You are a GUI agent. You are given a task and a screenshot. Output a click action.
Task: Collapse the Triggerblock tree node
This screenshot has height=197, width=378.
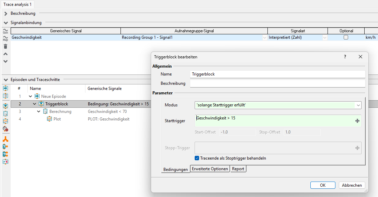(34, 104)
